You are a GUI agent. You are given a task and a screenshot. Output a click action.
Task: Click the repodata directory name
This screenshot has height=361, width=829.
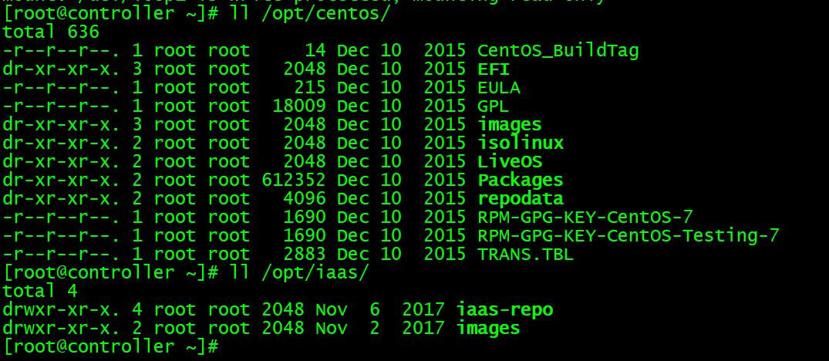[x=521, y=199]
